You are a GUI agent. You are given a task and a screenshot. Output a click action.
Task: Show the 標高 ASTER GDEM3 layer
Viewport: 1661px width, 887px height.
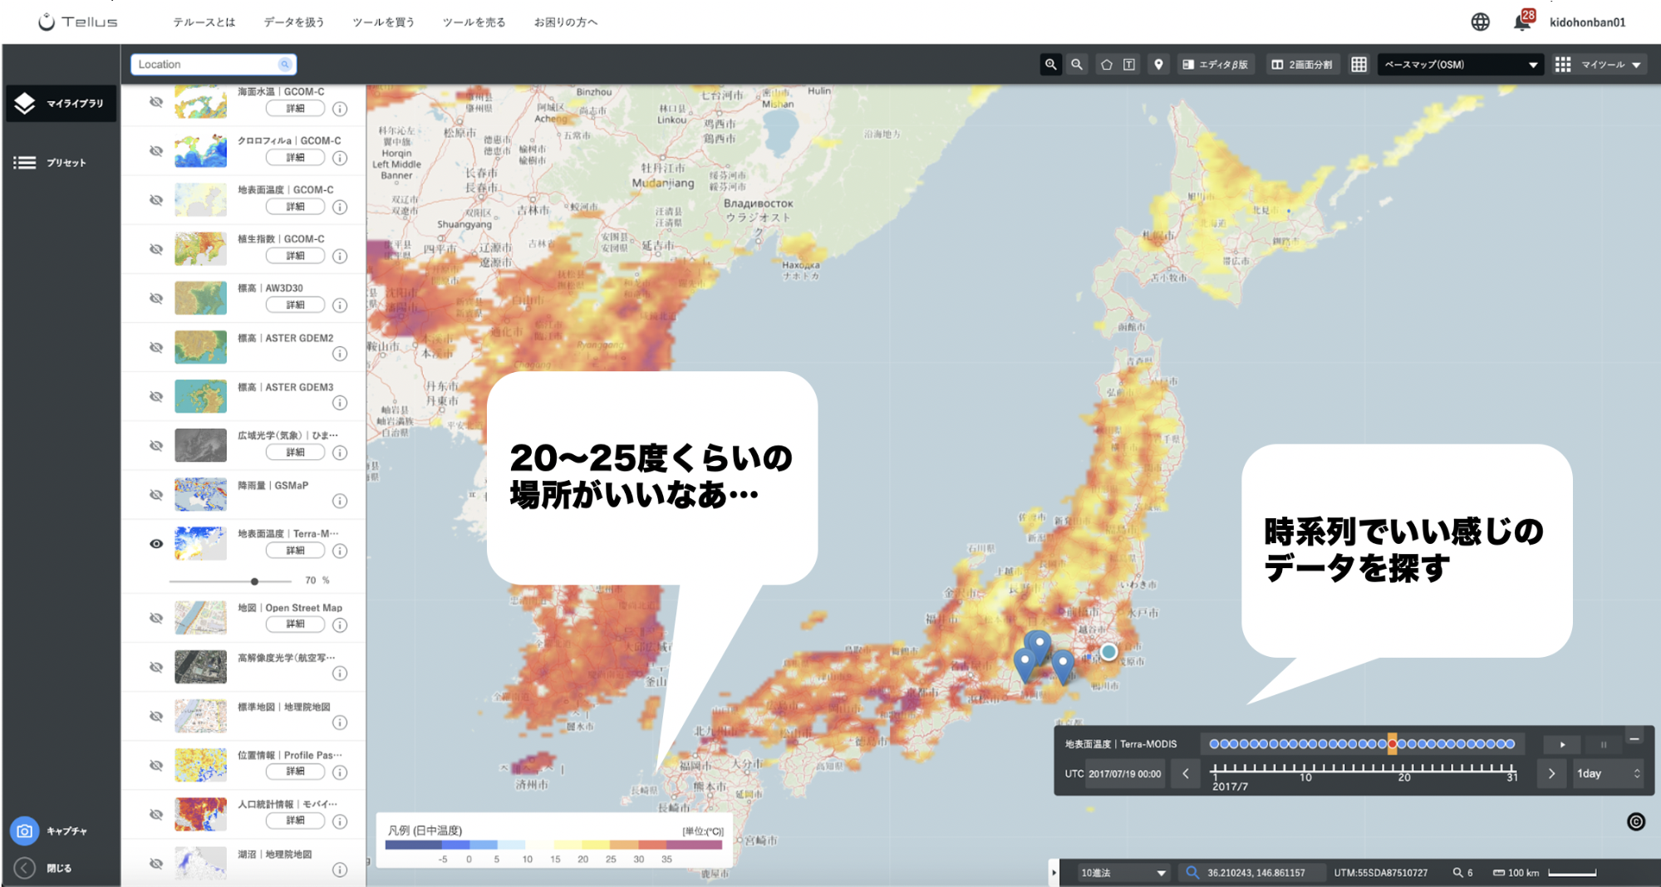(x=155, y=397)
